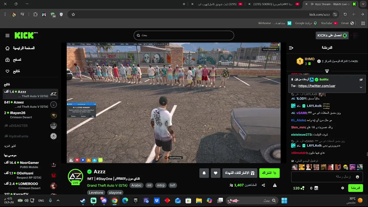Select the Levelone tag
This screenshot has height=207, width=368.
point(96,193)
